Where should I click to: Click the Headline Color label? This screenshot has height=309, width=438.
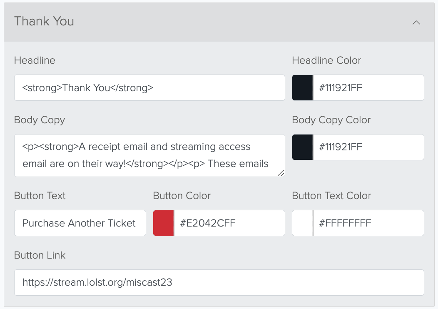(326, 60)
